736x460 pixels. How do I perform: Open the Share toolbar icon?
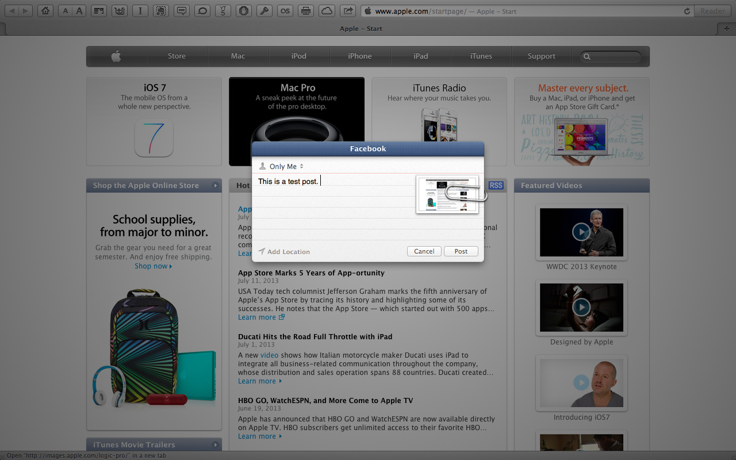[x=347, y=11]
